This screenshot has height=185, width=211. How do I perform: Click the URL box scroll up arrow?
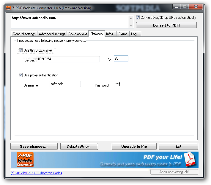131,18
